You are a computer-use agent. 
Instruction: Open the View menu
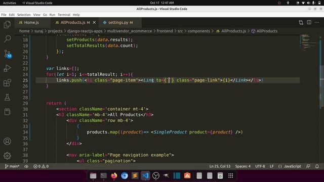(37, 15)
